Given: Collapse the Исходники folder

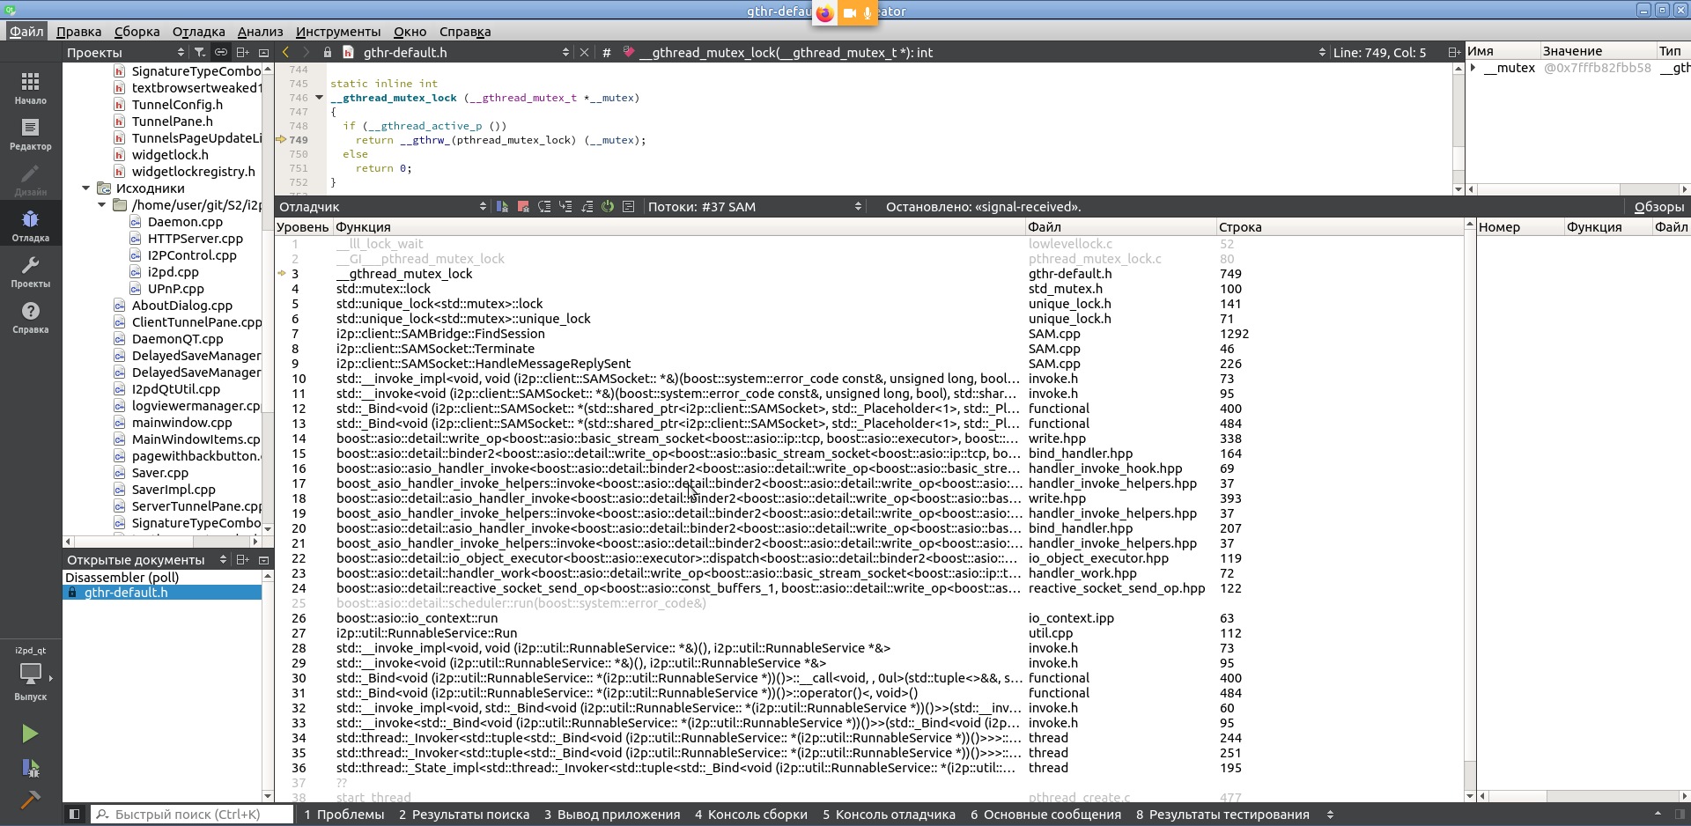Looking at the screenshot, I should pos(86,188).
